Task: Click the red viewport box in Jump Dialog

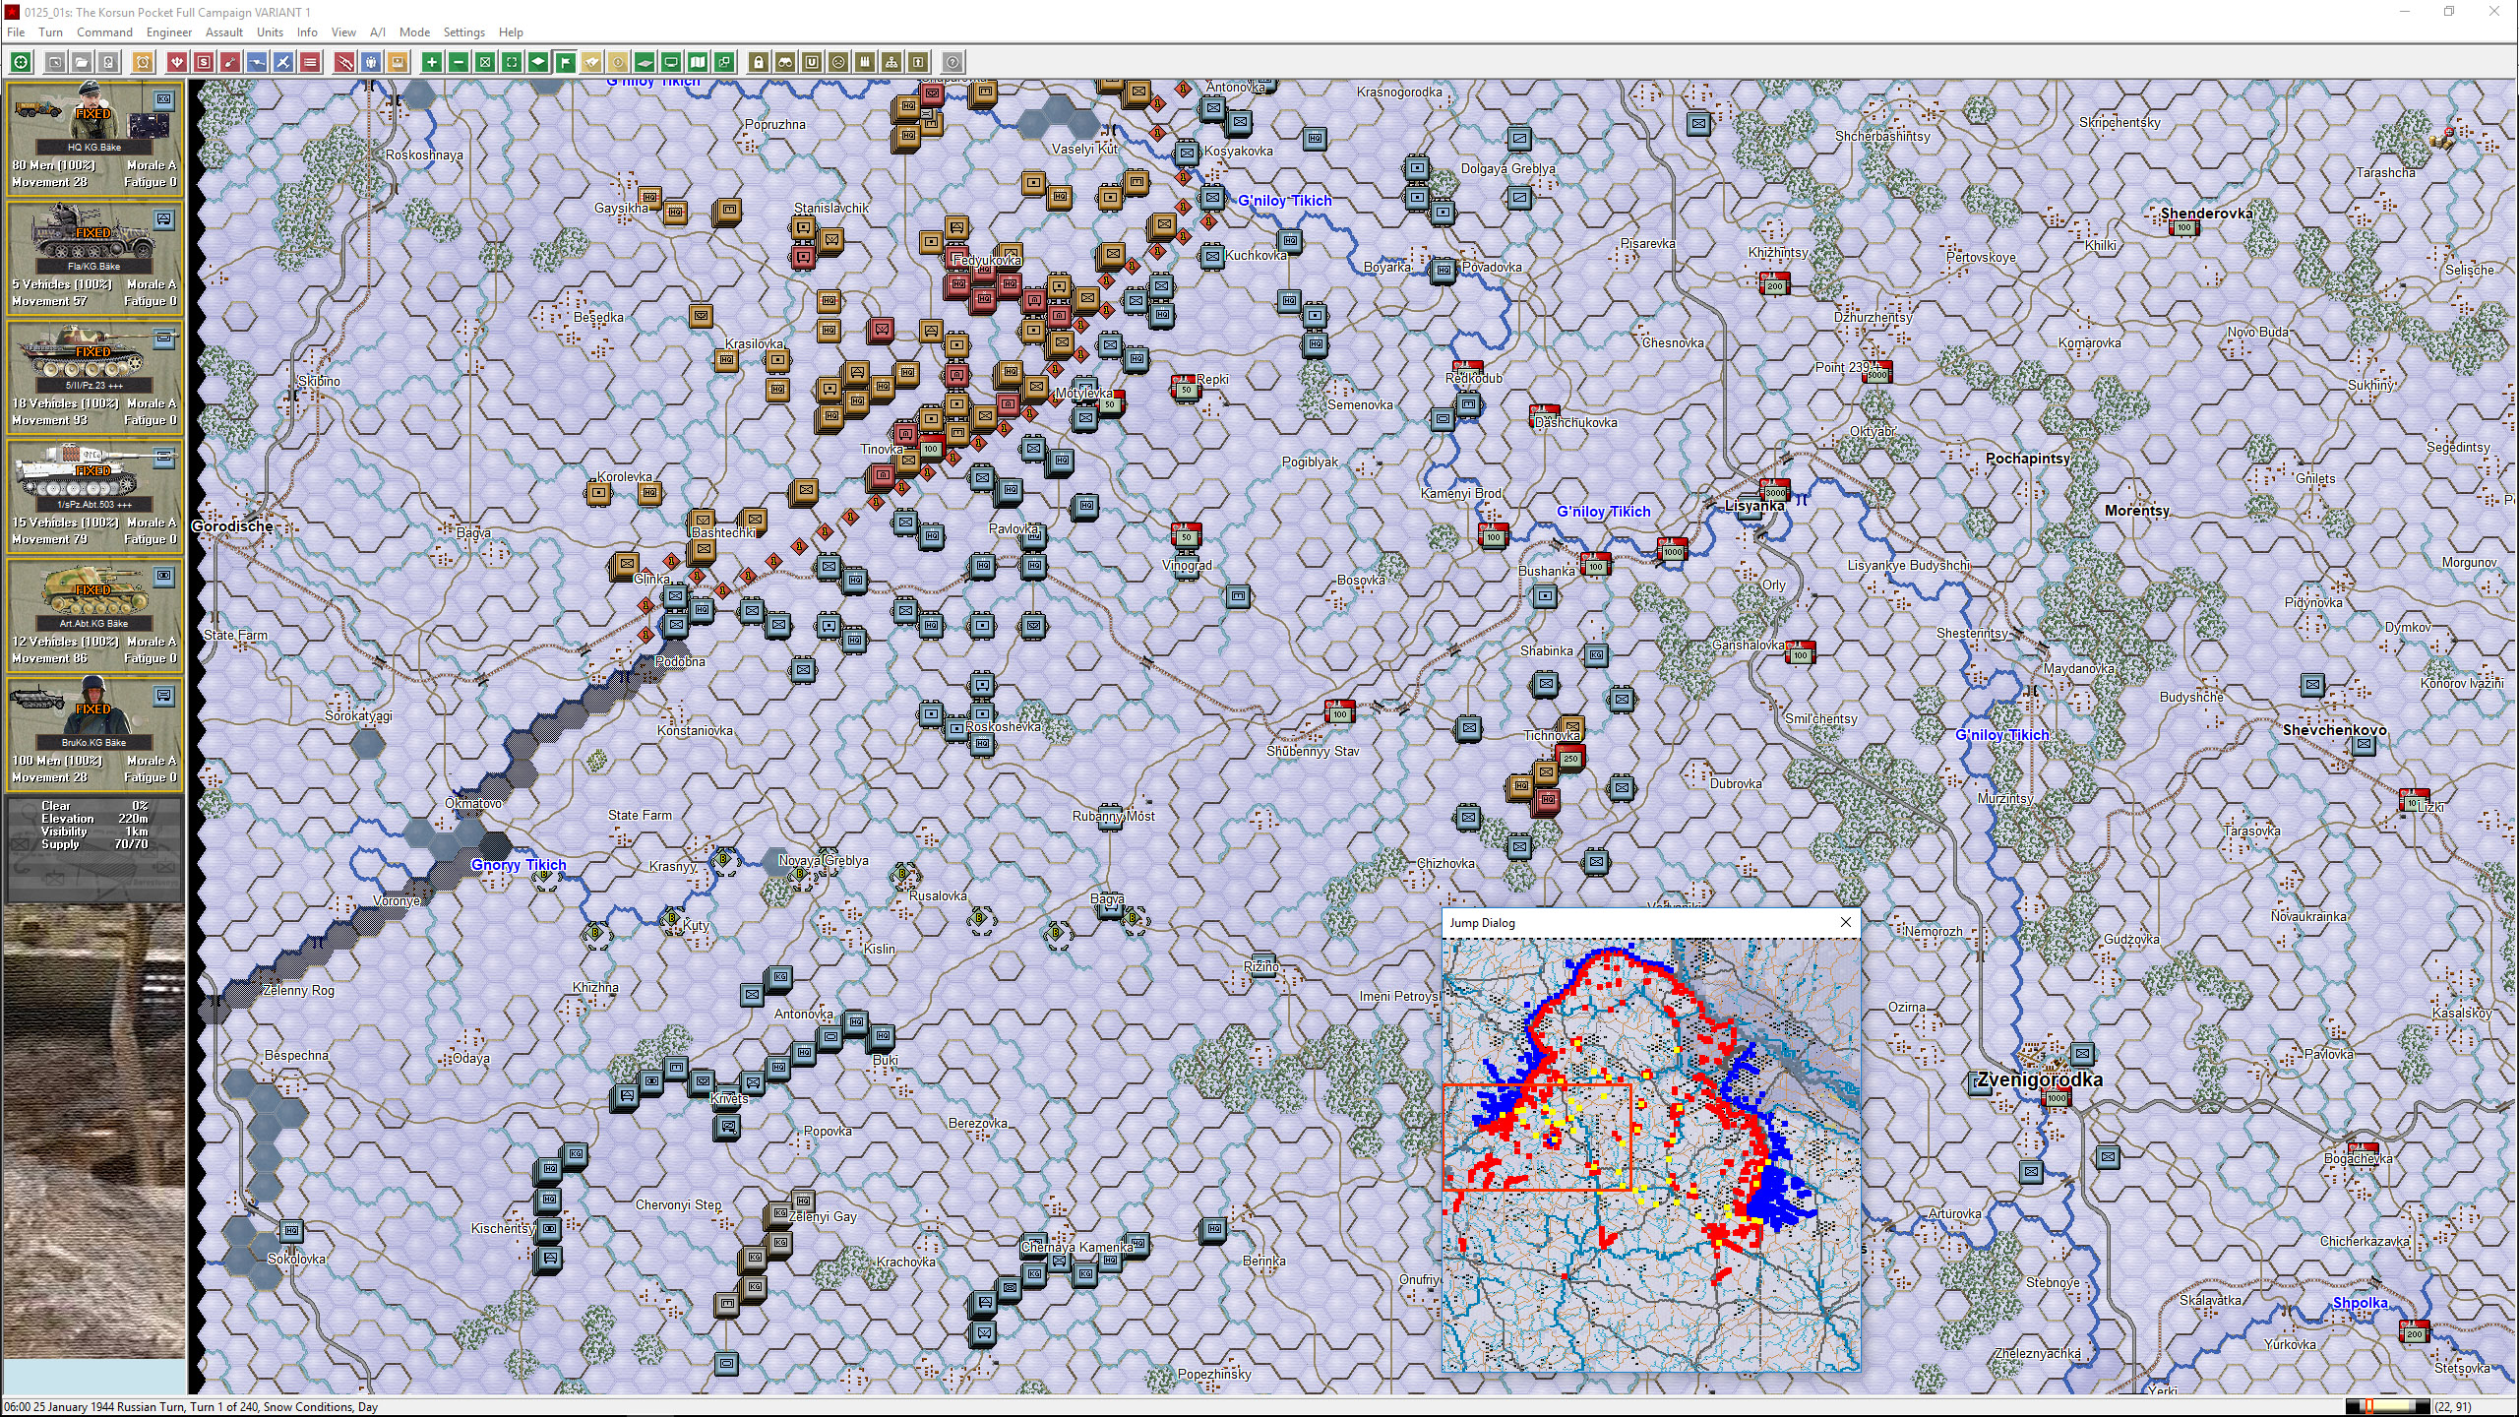Action: pos(1537,1137)
